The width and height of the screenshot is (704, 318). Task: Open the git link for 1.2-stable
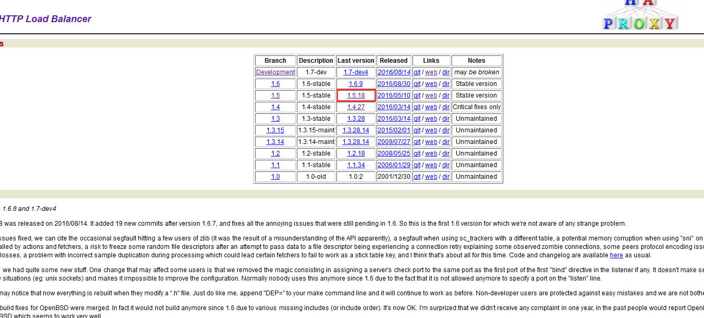point(417,153)
